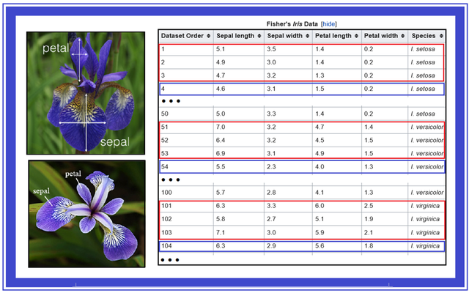Click I. versicolor in row 51

[426, 127]
